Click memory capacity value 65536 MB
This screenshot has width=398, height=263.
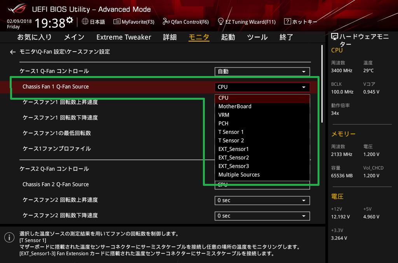[x=342, y=176]
